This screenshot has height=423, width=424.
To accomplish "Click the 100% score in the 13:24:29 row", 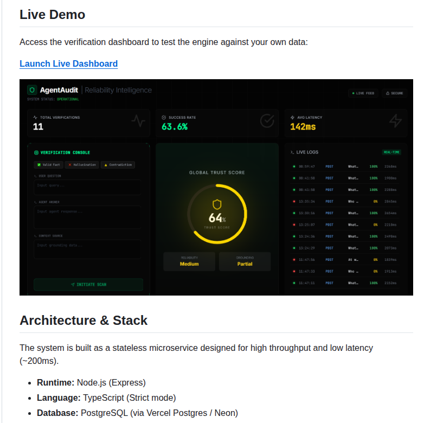I will click(374, 248).
